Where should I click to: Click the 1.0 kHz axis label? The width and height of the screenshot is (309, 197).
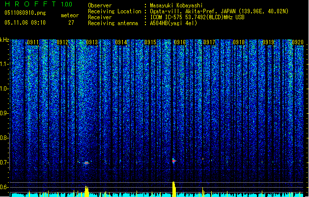[x=4, y=89]
